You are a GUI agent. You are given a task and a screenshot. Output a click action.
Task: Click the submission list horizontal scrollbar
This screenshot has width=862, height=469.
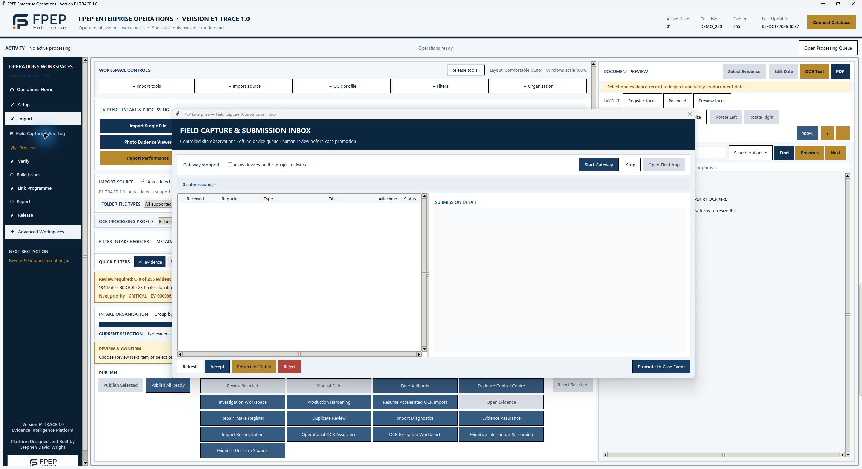click(x=299, y=354)
